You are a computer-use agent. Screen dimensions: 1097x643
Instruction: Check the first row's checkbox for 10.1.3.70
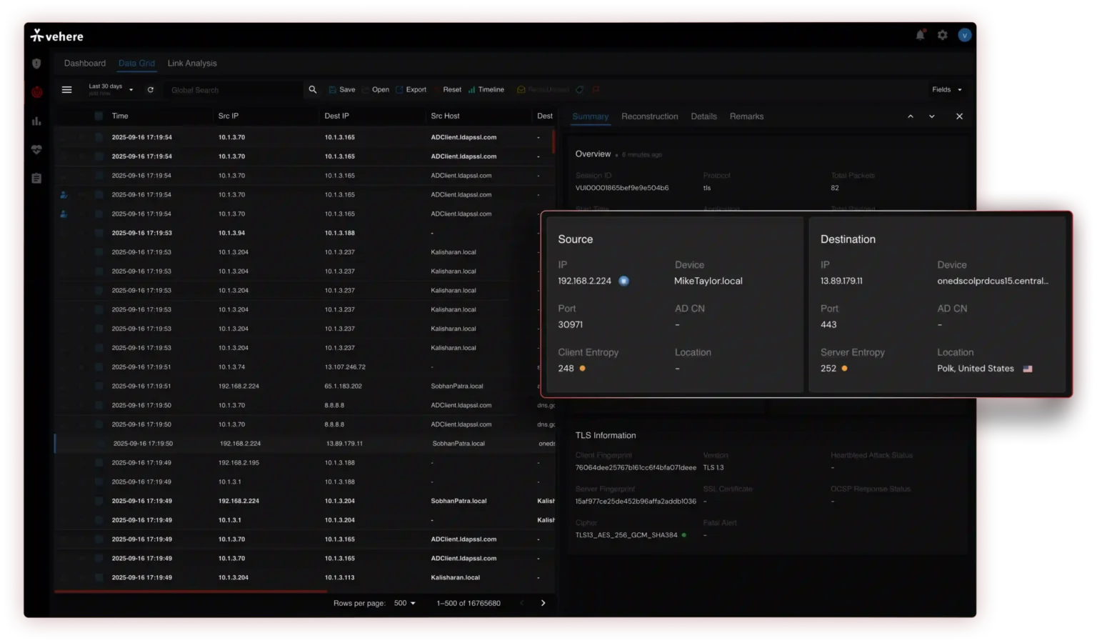pos(99,137)
